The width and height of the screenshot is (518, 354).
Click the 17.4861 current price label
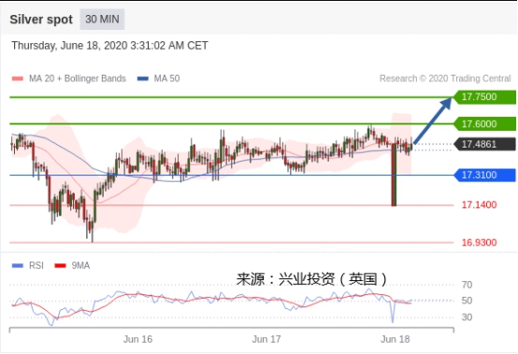tap(484, 144)
